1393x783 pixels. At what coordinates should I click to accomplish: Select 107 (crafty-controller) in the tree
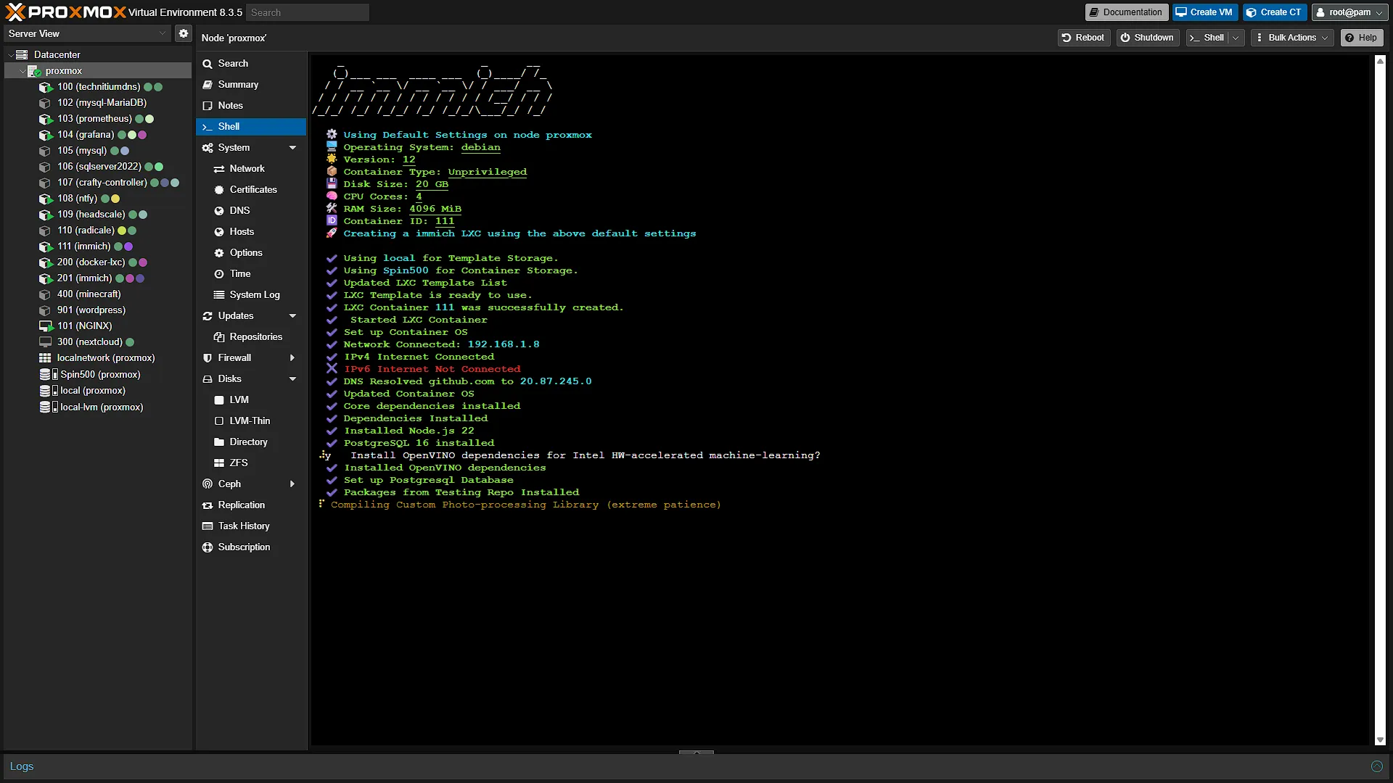98,183
